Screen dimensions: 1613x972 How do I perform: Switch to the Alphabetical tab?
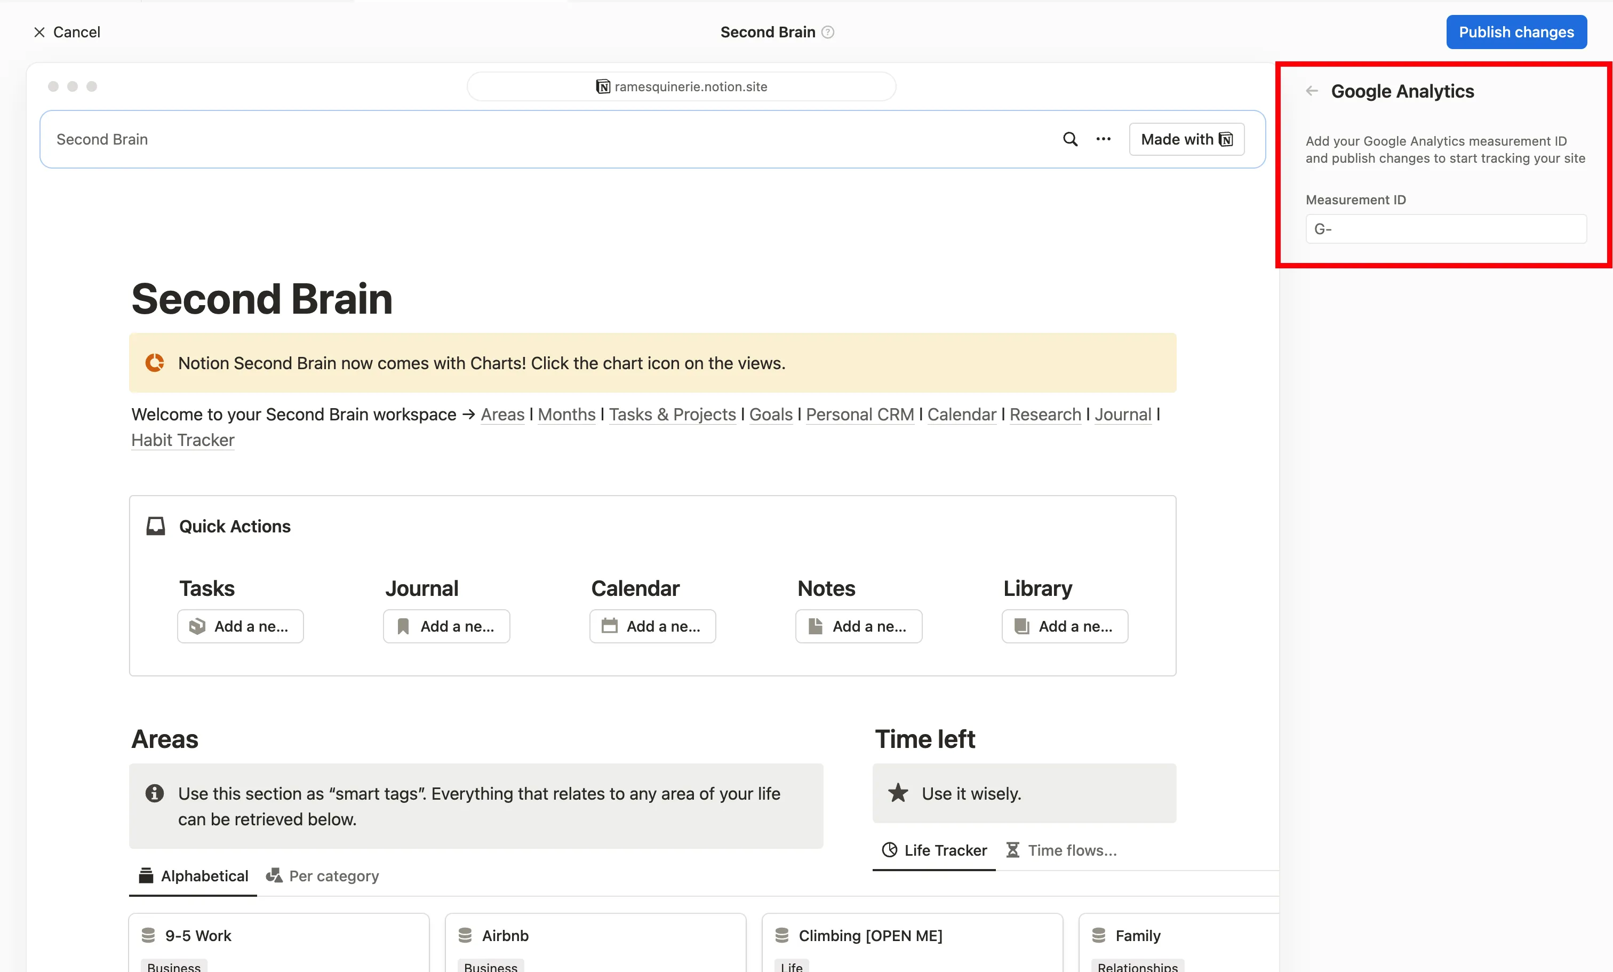point(193,876)
